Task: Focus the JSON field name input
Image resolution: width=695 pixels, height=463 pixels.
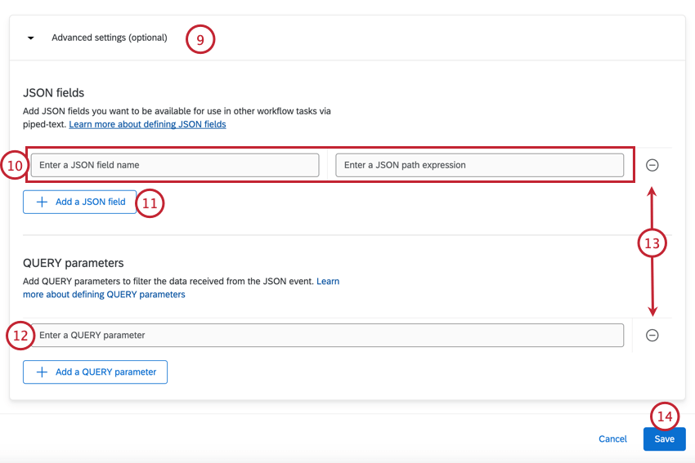Action: (x=175, y=165)
